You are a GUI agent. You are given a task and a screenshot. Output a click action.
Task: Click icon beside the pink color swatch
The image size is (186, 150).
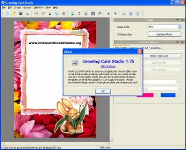tap(156, 95)
